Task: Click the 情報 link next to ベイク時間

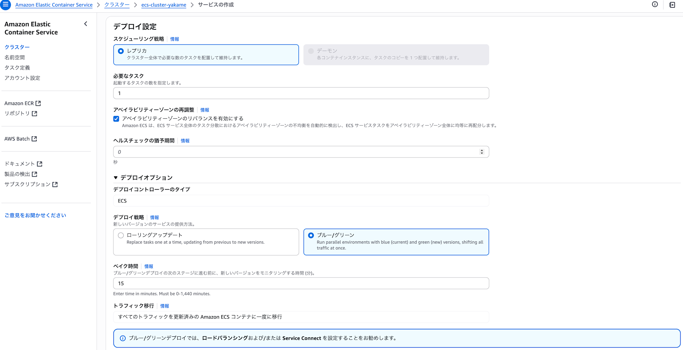Action: (149, 266)
